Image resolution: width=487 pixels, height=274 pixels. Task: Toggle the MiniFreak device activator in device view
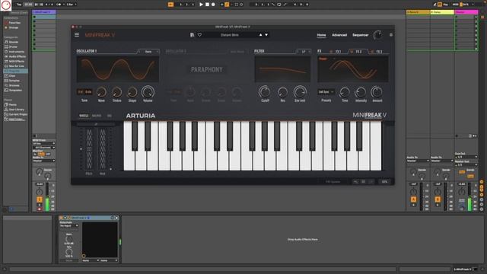click(x=62, y=218)
